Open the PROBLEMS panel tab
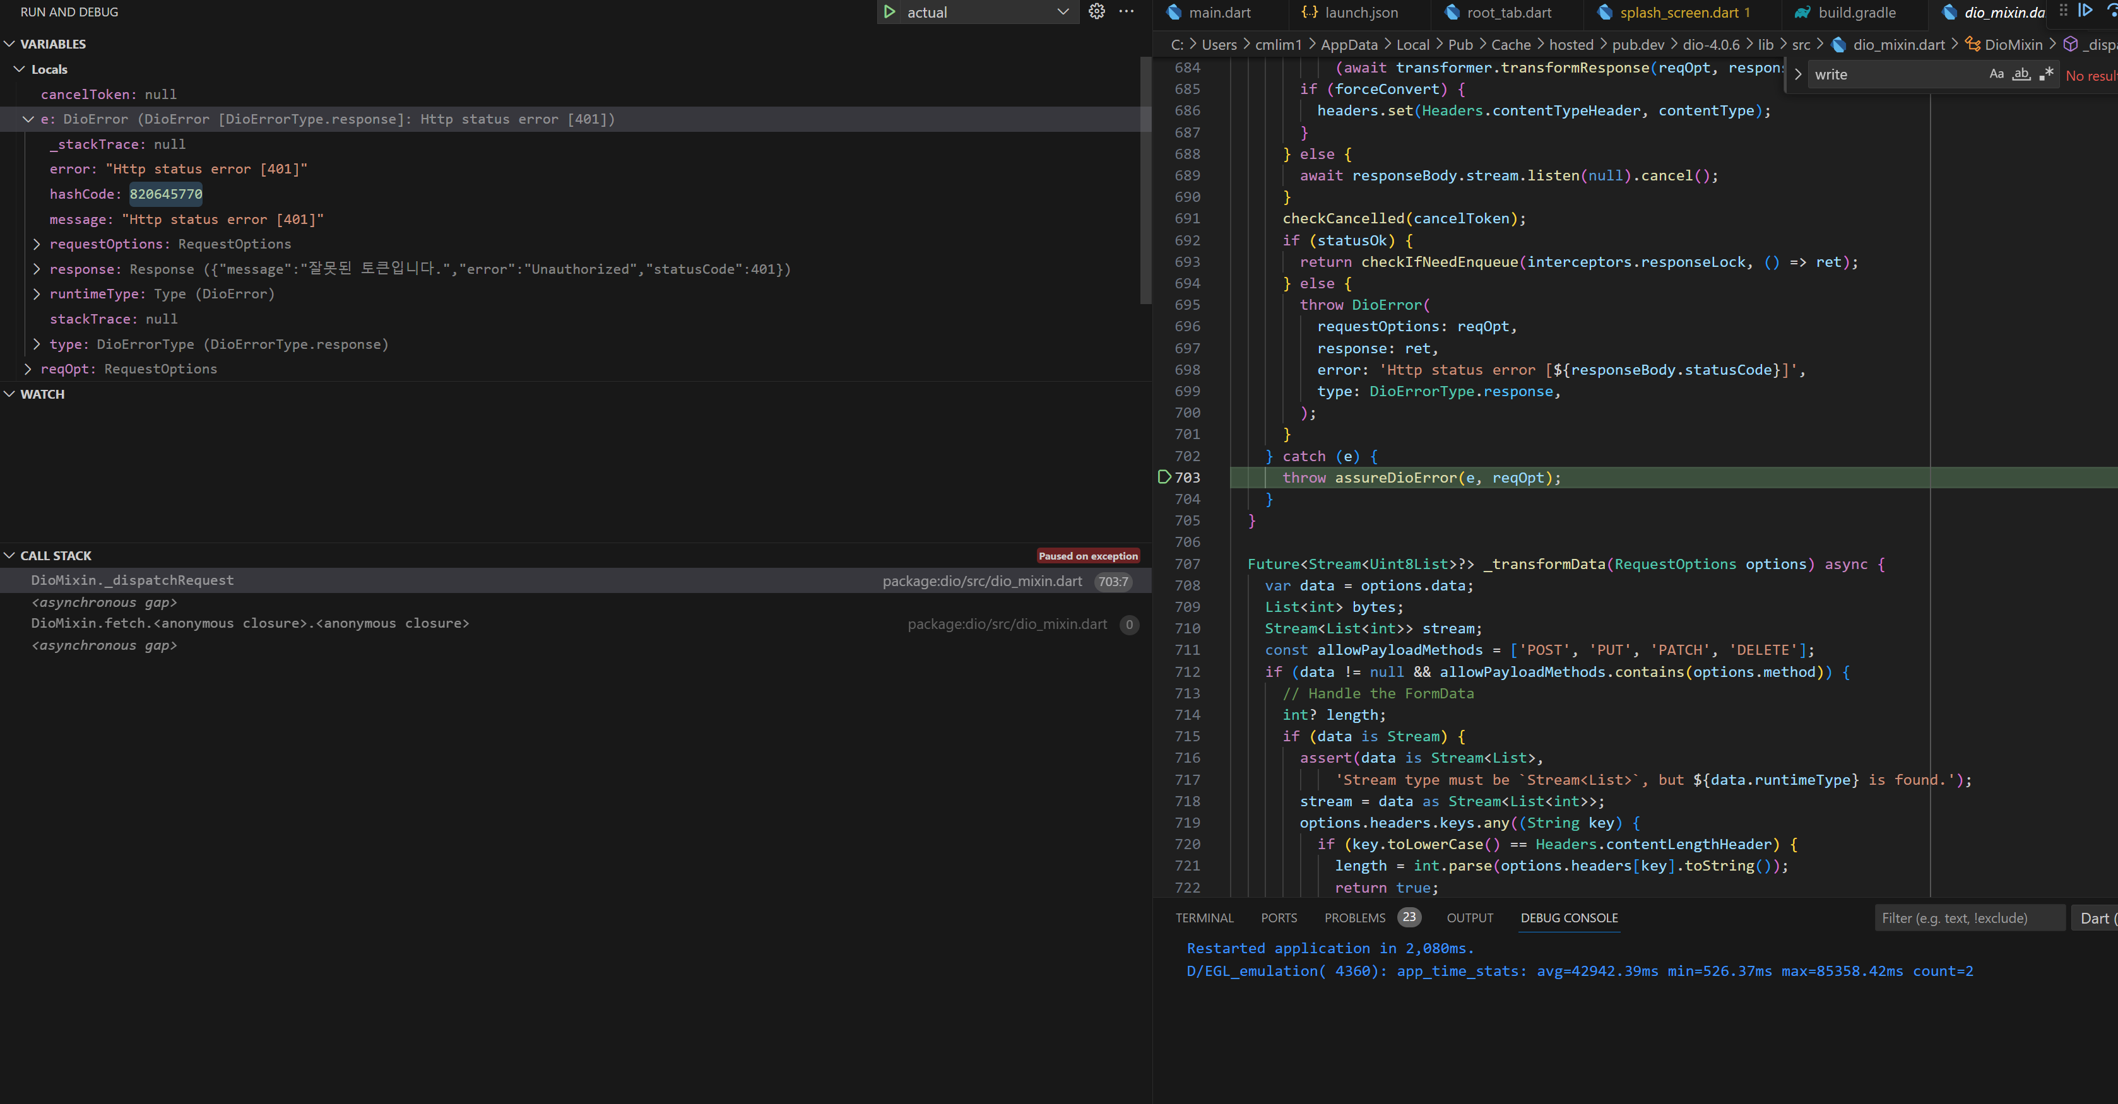This screenshot has width=2118, height=1104. pos(1354,917)
